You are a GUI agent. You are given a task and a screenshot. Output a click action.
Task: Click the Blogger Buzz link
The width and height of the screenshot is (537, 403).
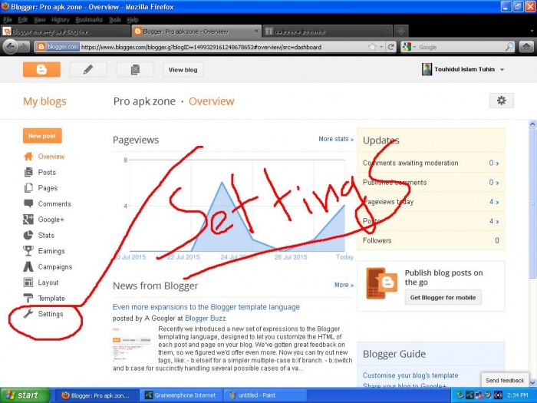click(205, 319)
